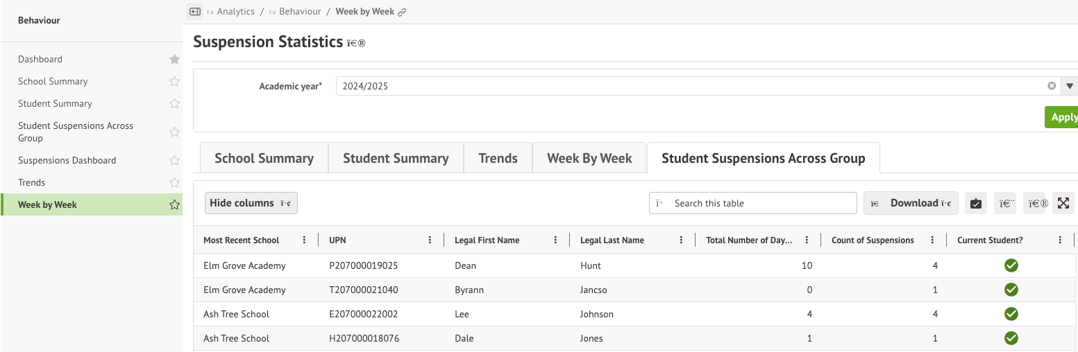The height and width of the screenshot is (352, 1078).
Task: Open Count of Suspensions column menu
Action: pyautogui.click(x=932, y=240)
